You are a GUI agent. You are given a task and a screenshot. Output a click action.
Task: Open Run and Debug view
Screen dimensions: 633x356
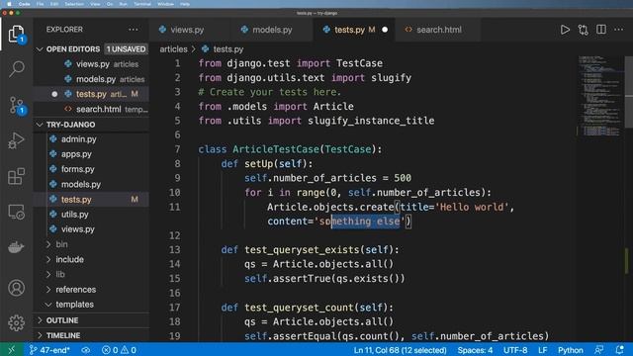tap(16, 140)
